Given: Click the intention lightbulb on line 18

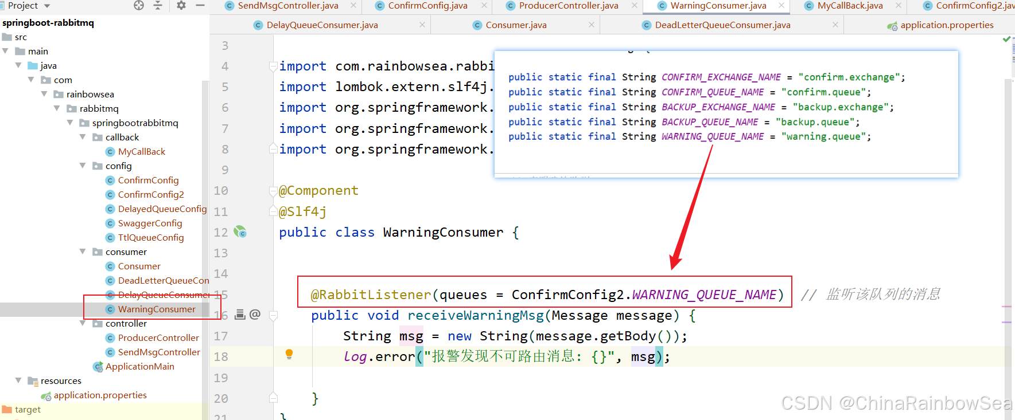Looking at the screenshot, I should coord(289,354).
